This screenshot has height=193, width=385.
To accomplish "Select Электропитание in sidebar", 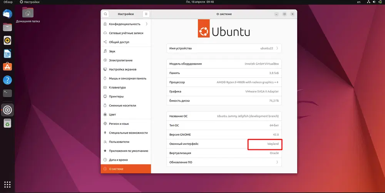I will click(x=126, y=60).
